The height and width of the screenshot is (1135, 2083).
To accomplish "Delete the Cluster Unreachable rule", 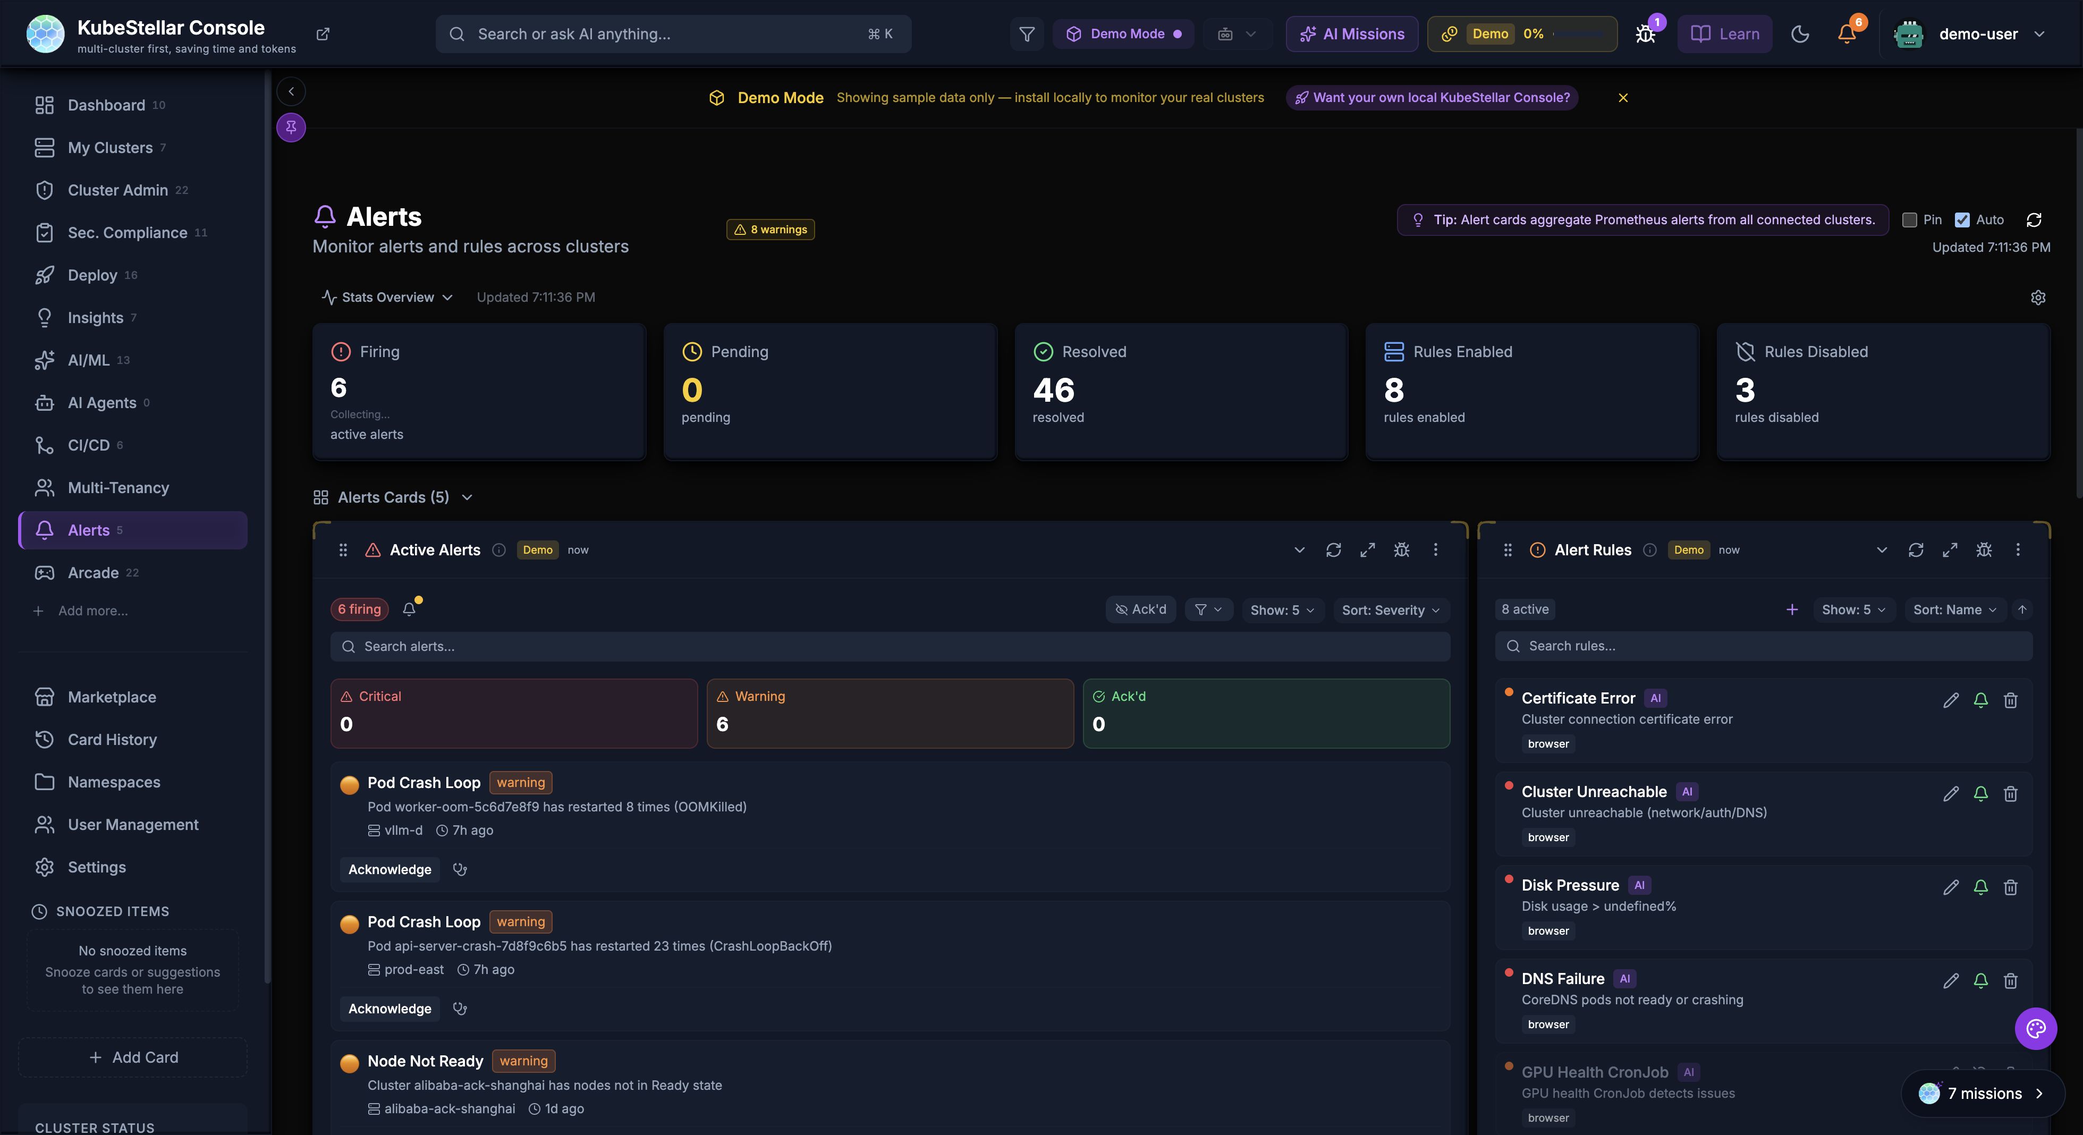I will 2010,794.
